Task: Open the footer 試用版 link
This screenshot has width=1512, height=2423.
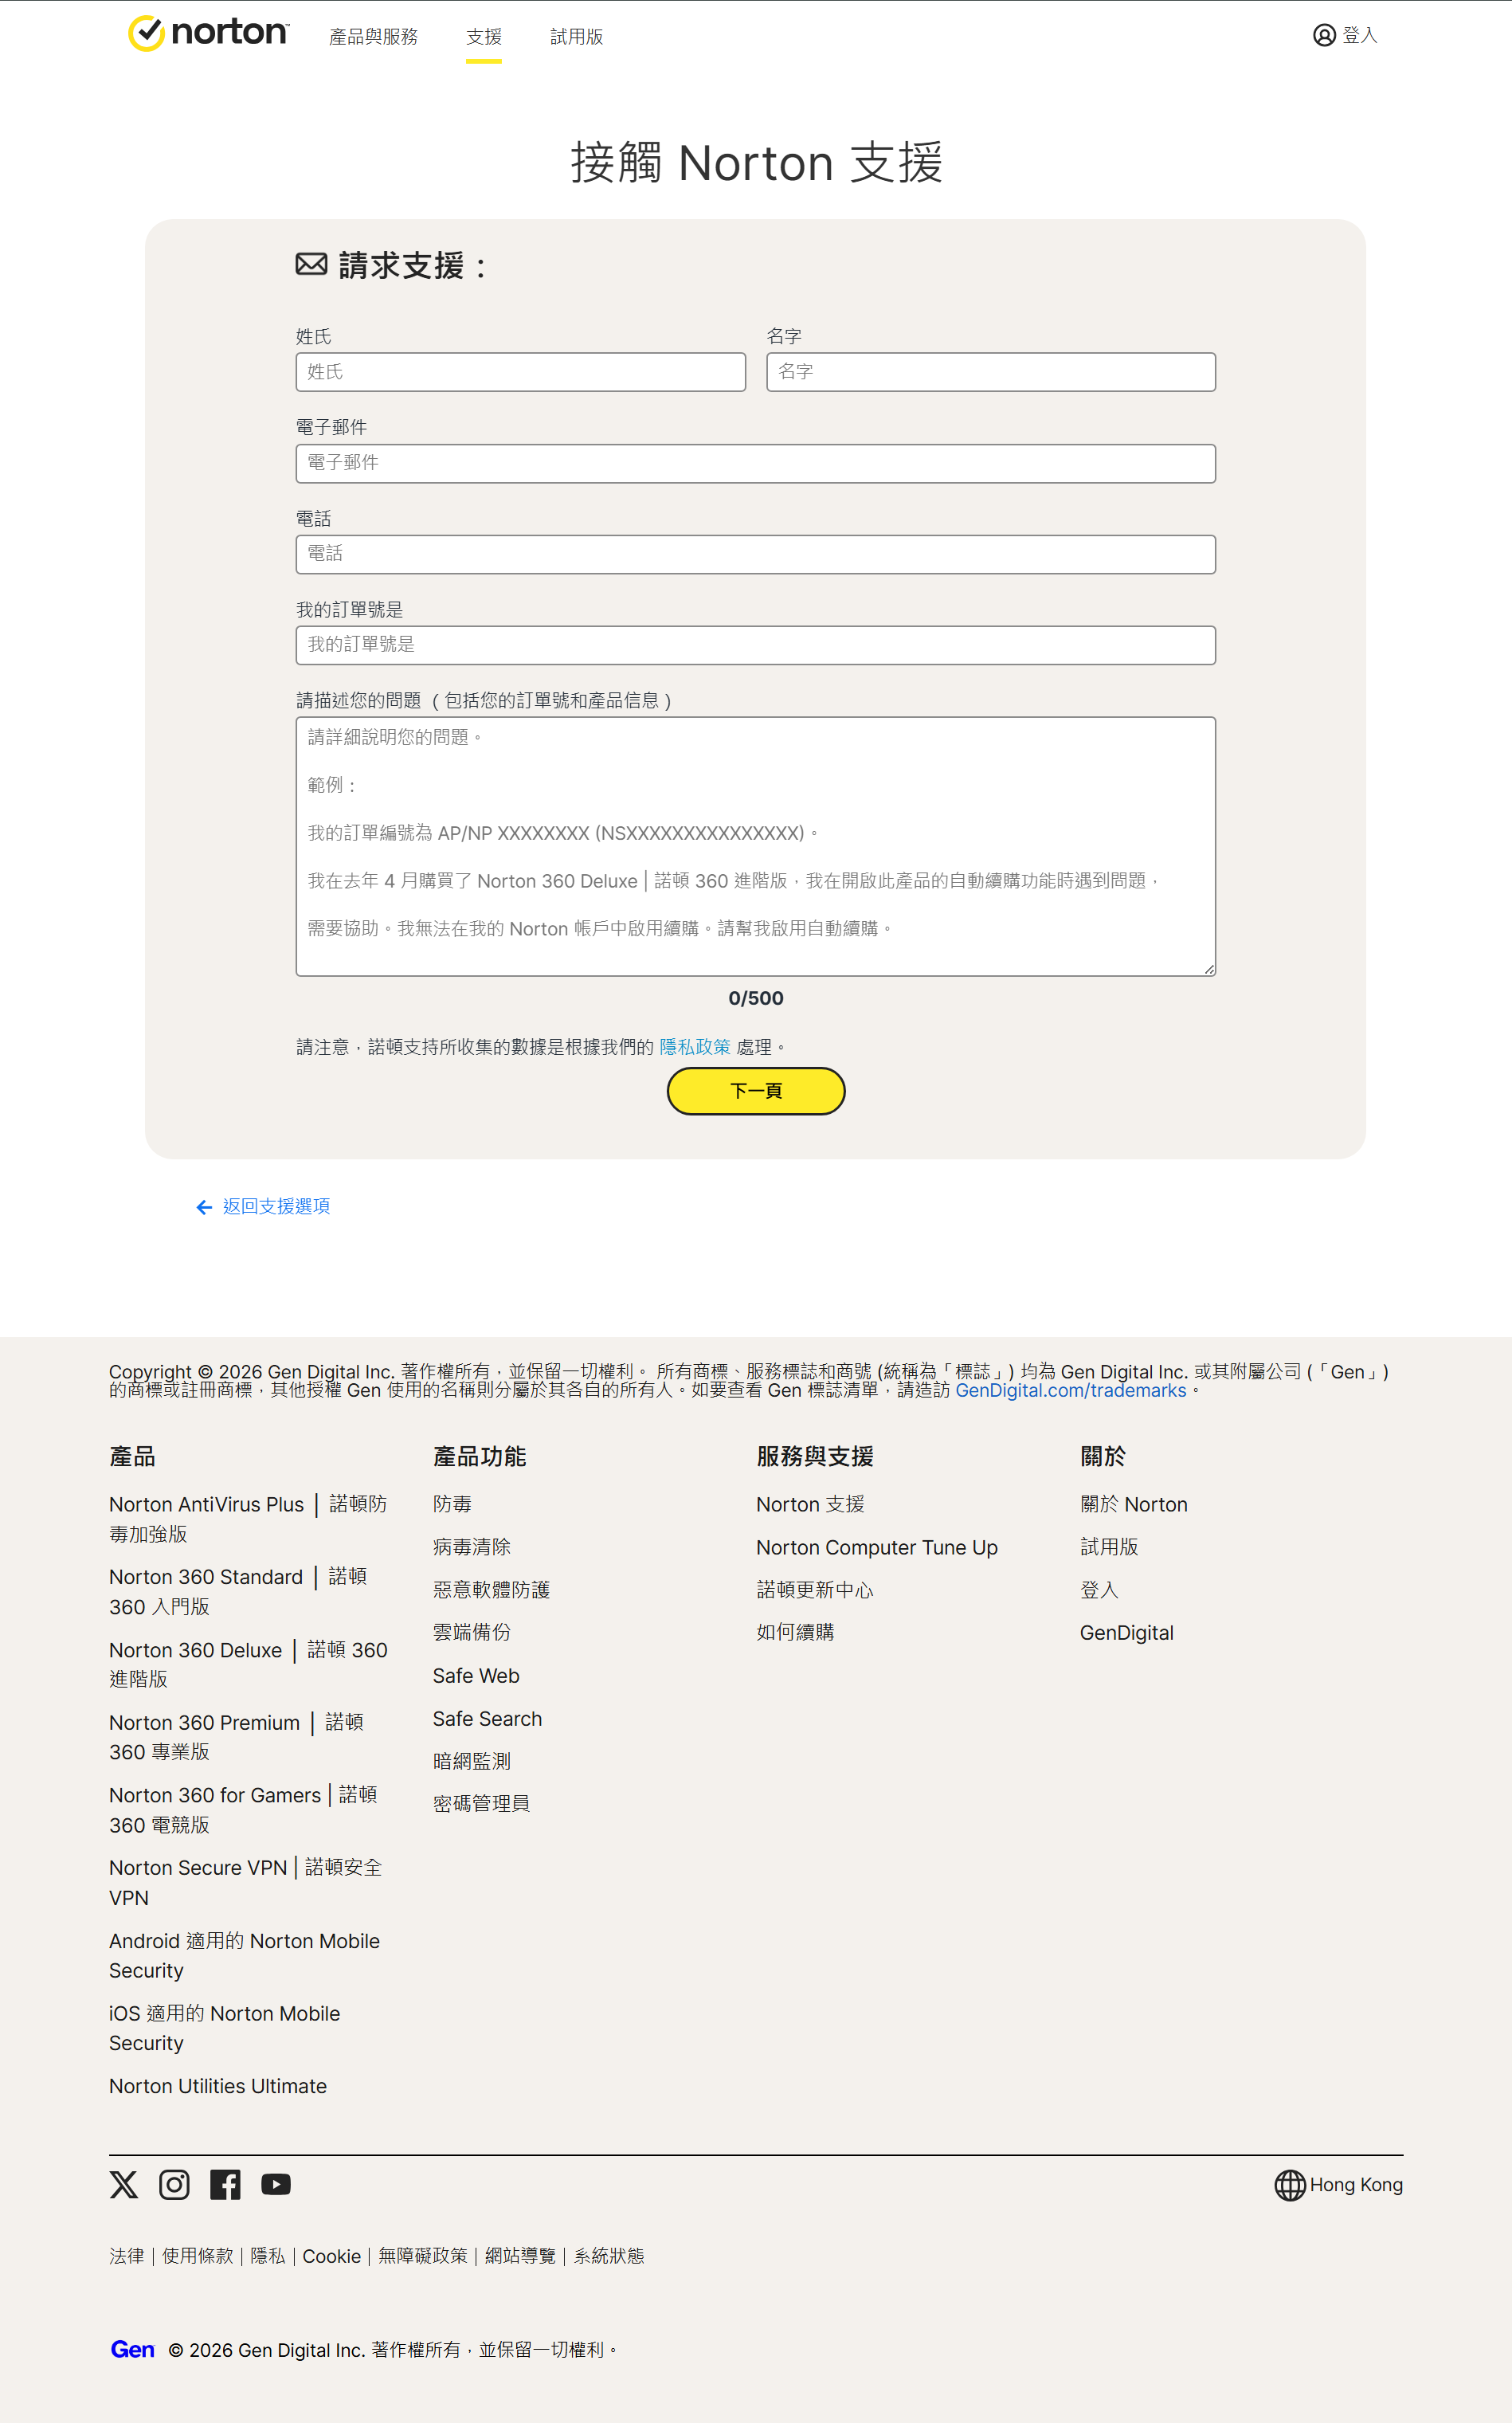Action: [1109, 1547]
